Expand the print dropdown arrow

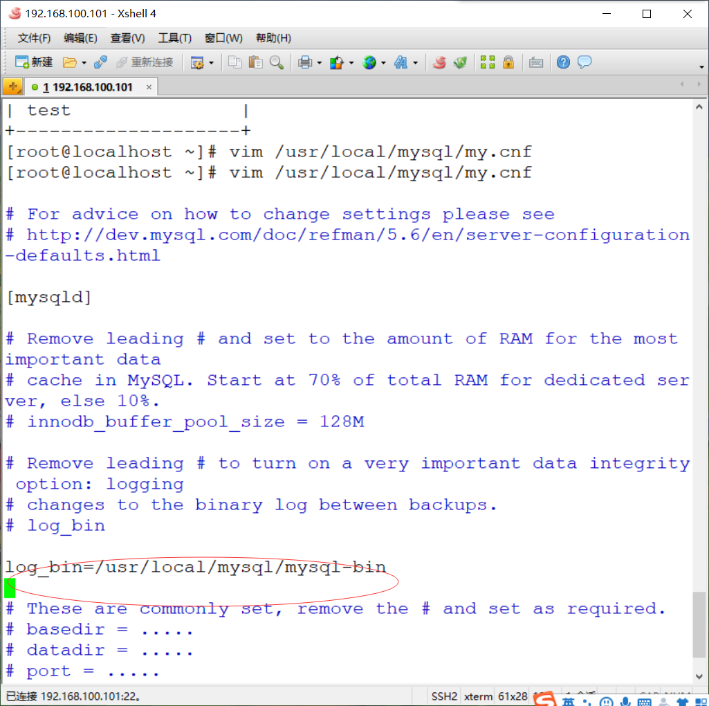[320, 63]
